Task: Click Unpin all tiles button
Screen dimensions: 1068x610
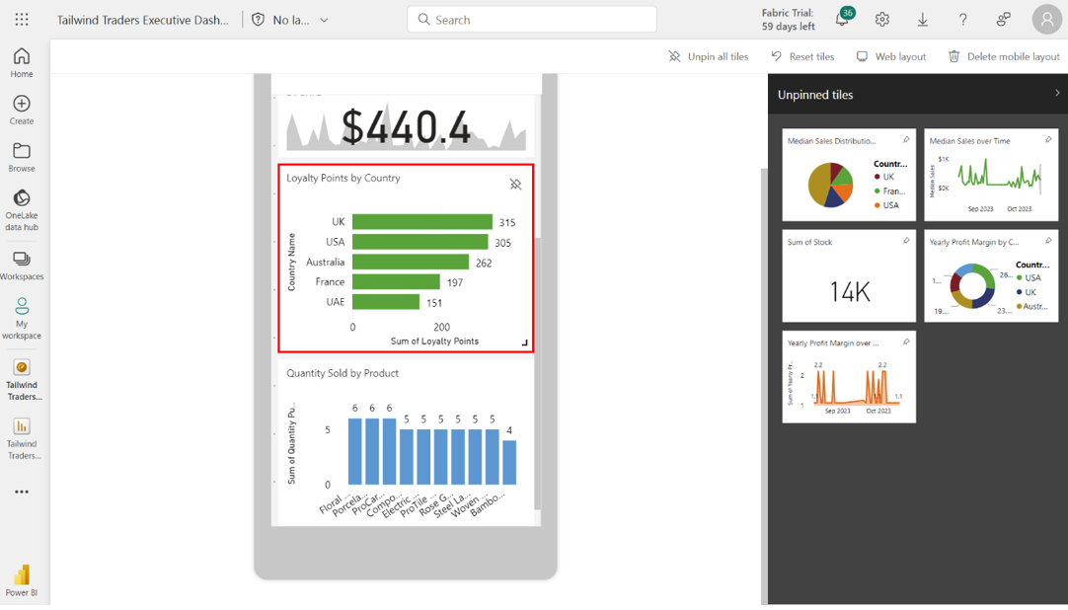Action: pyautogui.click(x=709, y=56)
